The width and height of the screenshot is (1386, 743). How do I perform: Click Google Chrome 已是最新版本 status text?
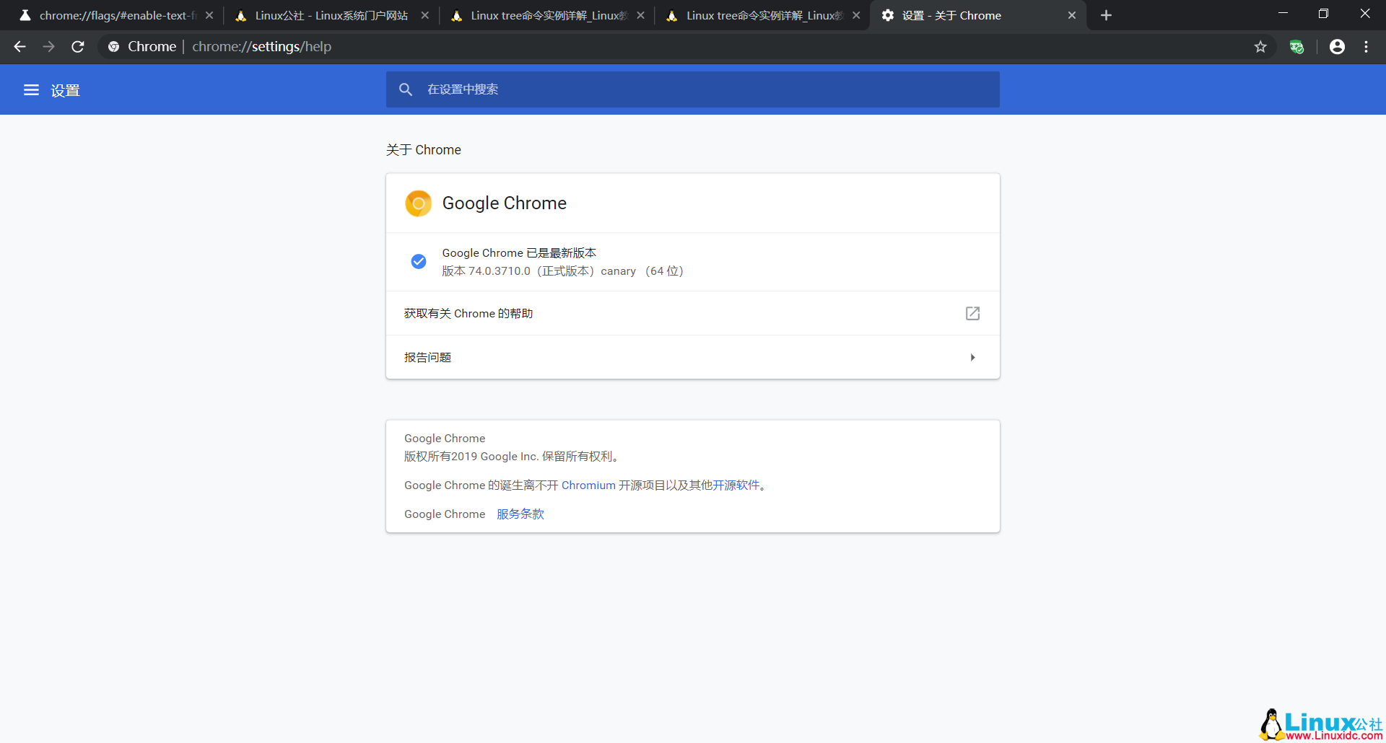point(519,253)
